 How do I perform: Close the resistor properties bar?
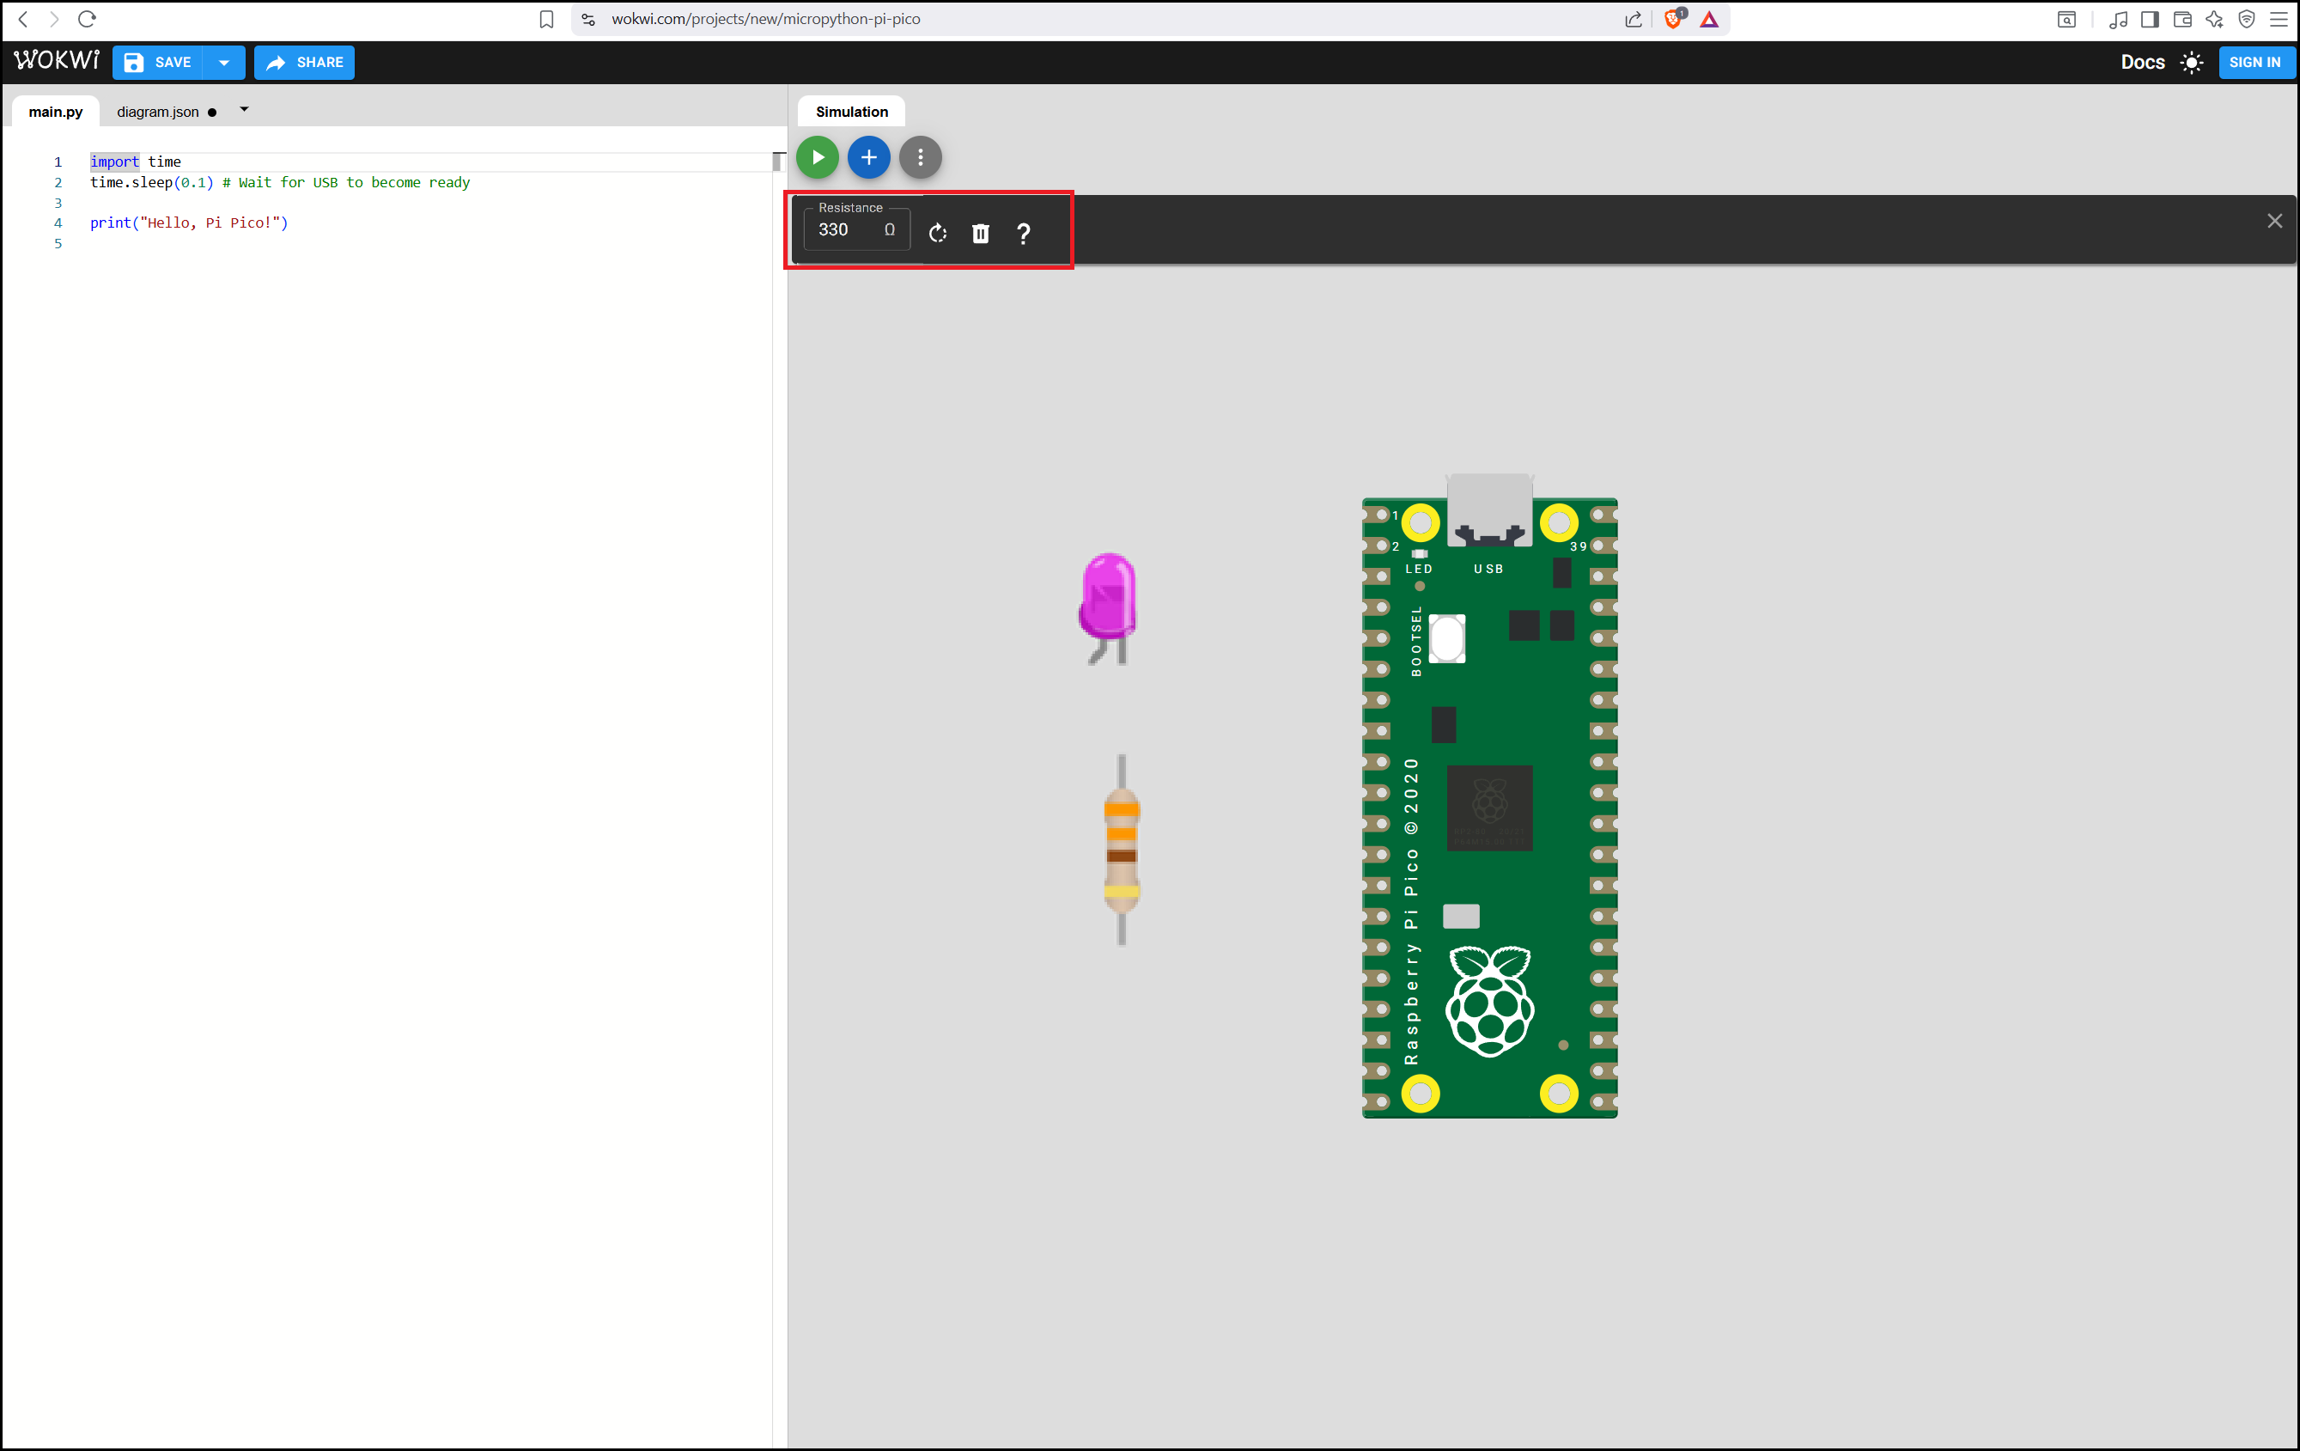[x=2274, y=222]
